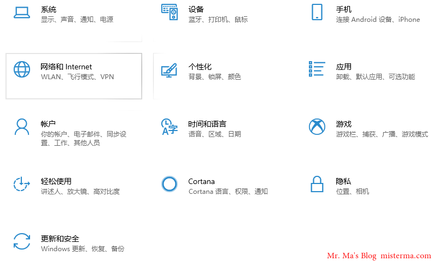The width and height of the screenshot is (433, 261).
Task: Select the Cortana heading text
Action: click(x=202, y=181)
